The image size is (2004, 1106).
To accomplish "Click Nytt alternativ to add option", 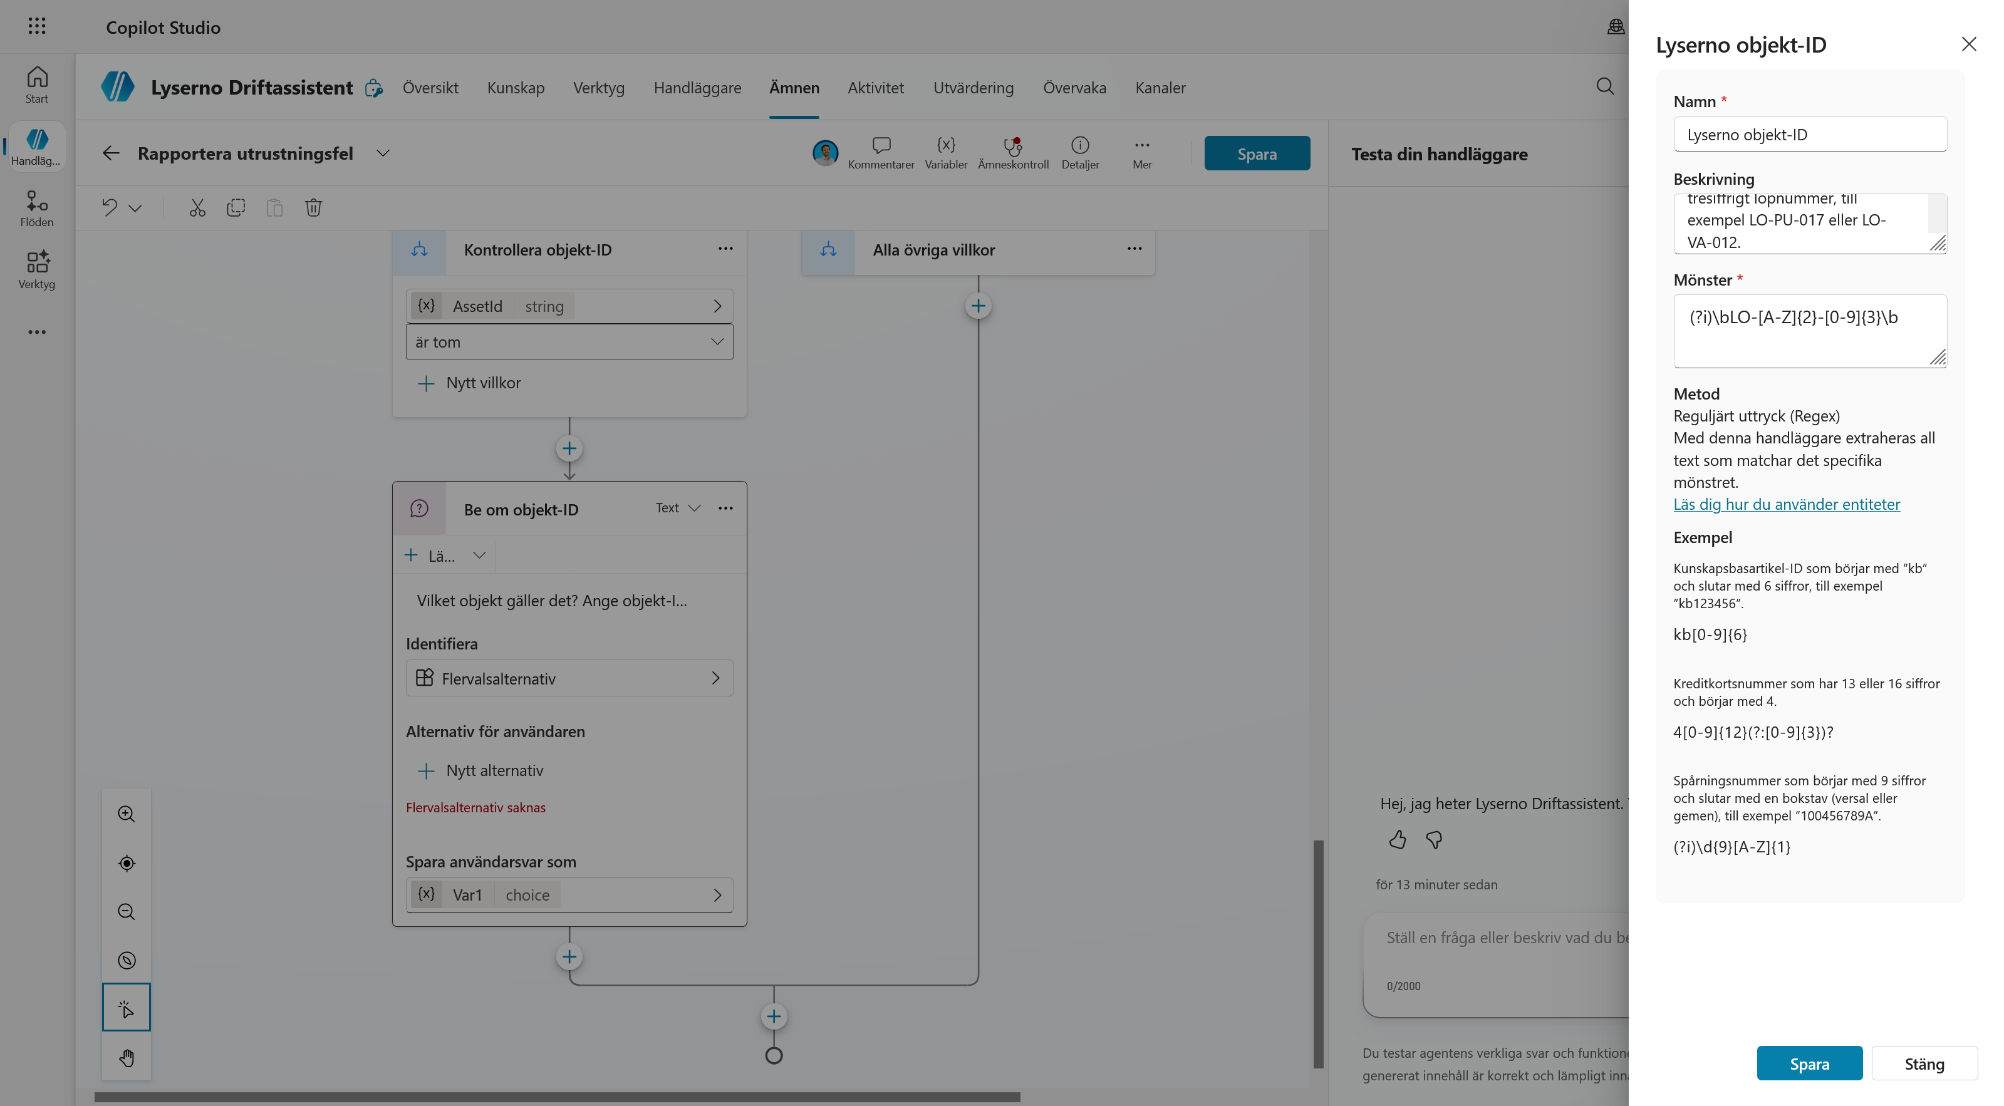I will (x=480, y=771).
